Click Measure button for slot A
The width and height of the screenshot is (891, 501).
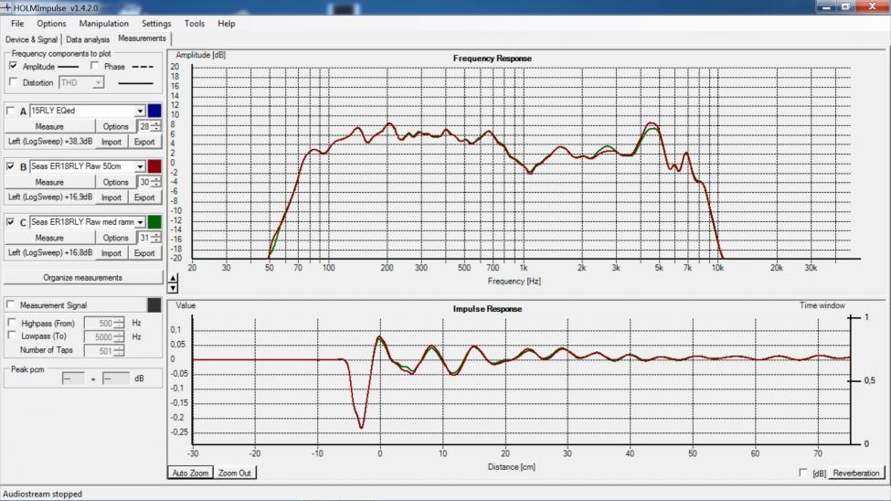[49, 126]
